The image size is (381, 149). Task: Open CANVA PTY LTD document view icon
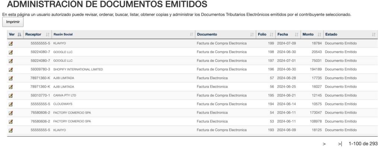click(10, 95)
